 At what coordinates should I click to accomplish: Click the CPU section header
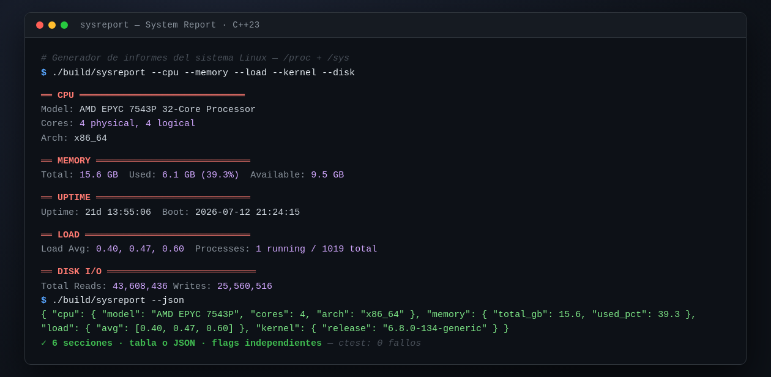(143, 95)
